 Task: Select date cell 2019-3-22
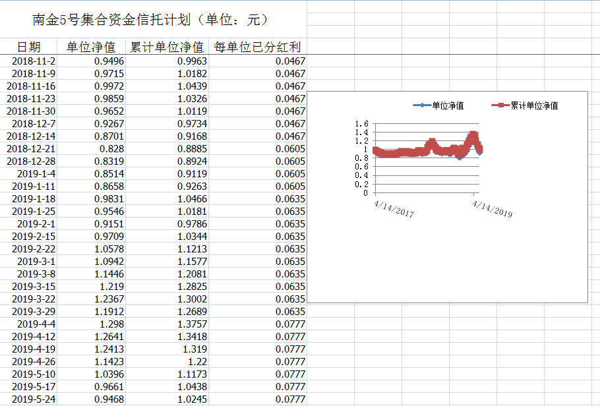29,299
